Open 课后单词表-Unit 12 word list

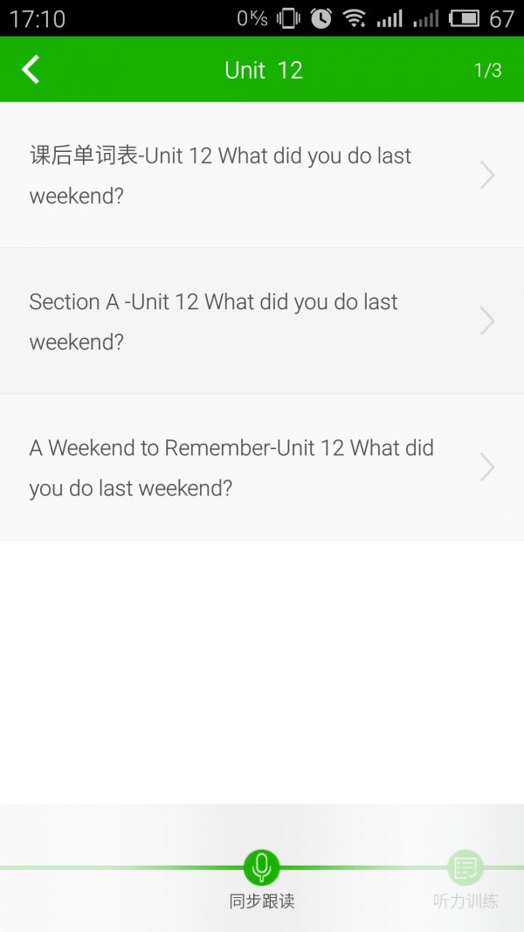[221, 176]
